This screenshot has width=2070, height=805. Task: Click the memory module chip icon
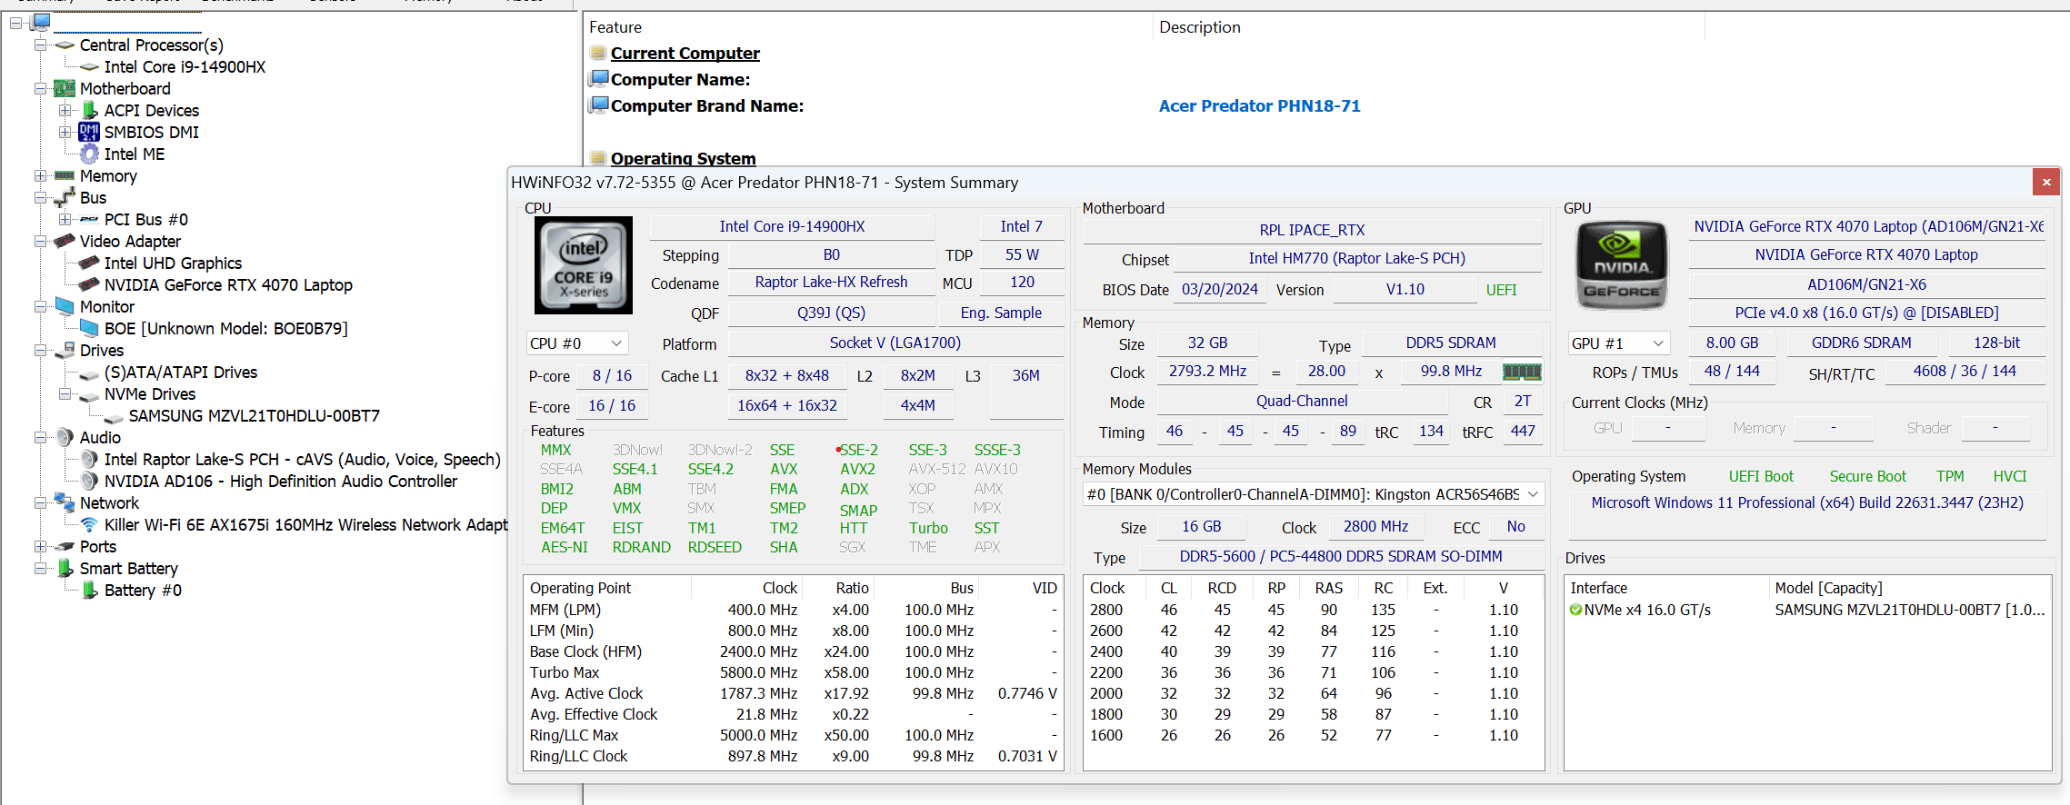(x=1522, y=372)
